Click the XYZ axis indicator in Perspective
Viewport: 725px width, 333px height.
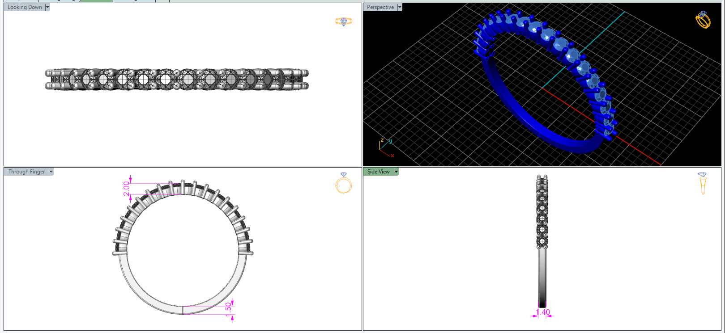click(x=387, y=148)
